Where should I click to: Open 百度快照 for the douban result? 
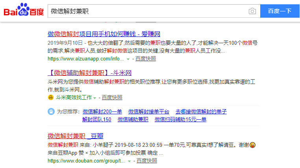(x=147, y=161)
